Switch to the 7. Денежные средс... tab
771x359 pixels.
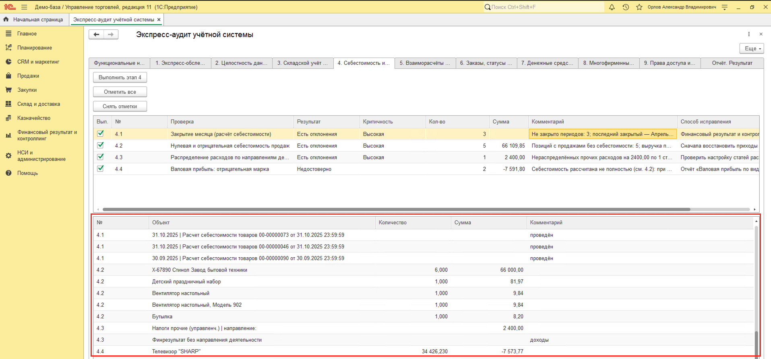tap(548, 63)
